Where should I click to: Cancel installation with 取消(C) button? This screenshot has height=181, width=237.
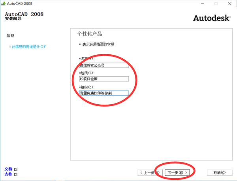point(220,173)
